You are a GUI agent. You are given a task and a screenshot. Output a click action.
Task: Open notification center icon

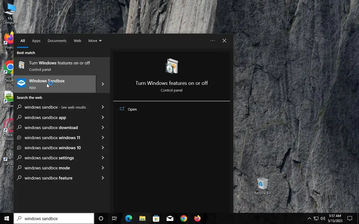coord(350,218)
